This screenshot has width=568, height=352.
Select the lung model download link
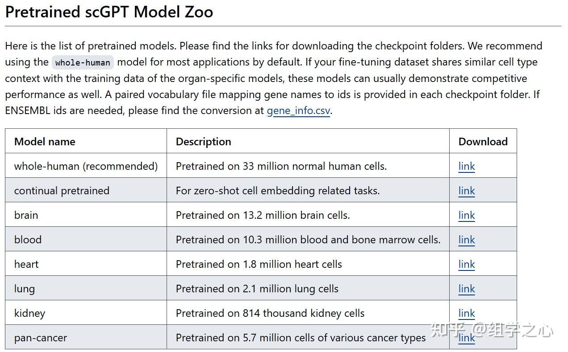[x=466, y=289]
